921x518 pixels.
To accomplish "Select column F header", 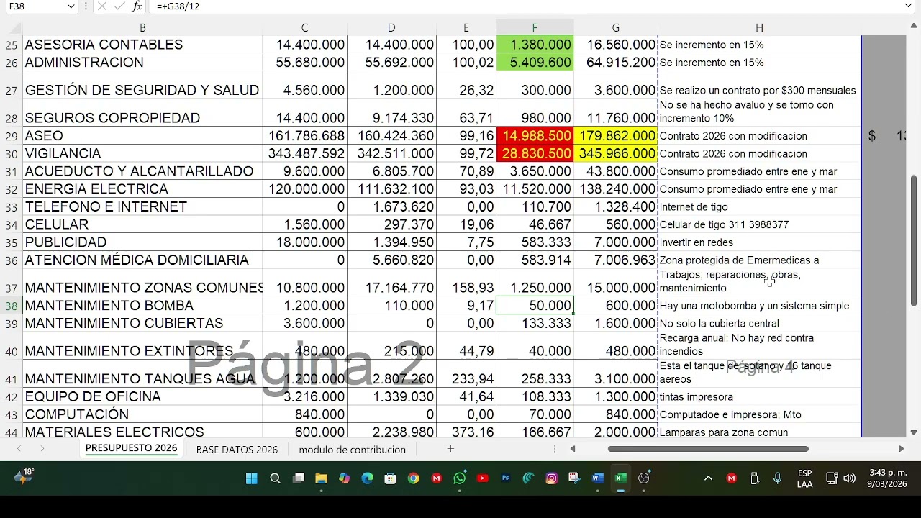I will coord(535,28).
